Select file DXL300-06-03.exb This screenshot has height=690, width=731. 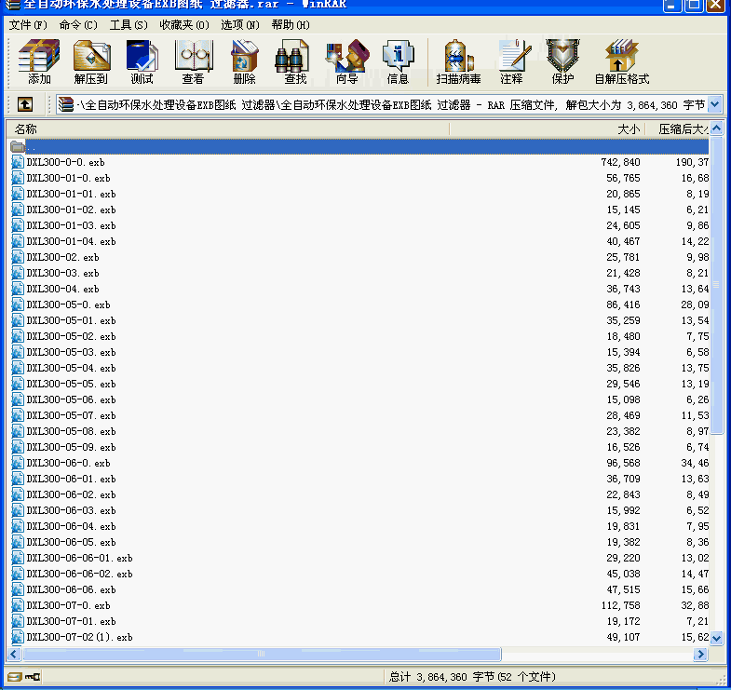pyautogui.click(x=71, y=510)
